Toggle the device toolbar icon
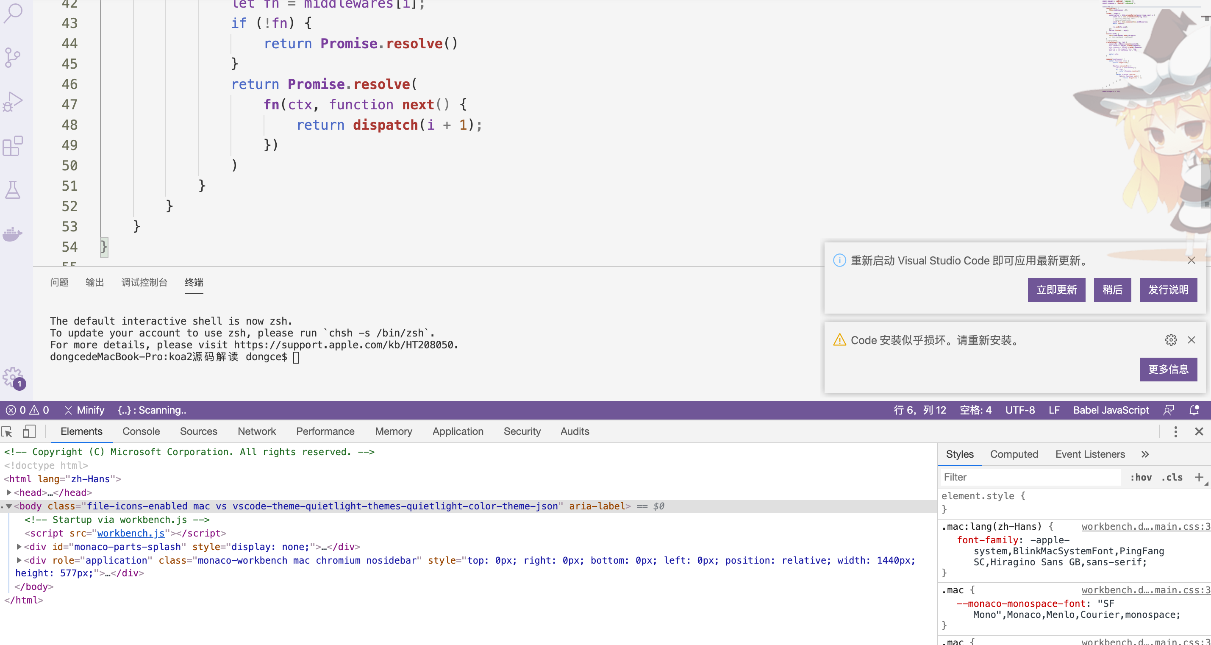The image size is (1211, 645). tap(29, 431)
